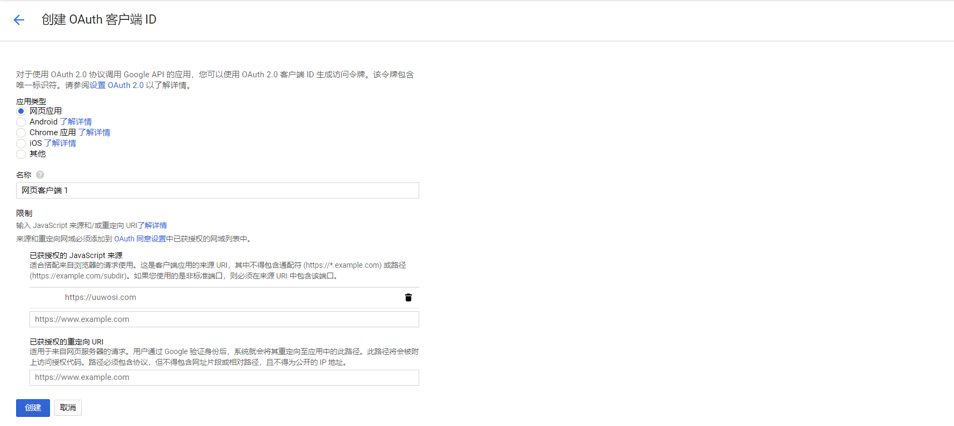
Task: Open 了解详情 link after 重定向 URI text
Action: [x=152, y=225]
